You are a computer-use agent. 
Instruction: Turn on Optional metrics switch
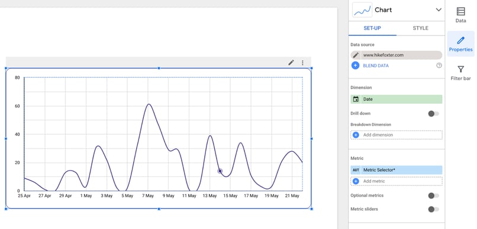pyautogui.click(x=433, y=195)
